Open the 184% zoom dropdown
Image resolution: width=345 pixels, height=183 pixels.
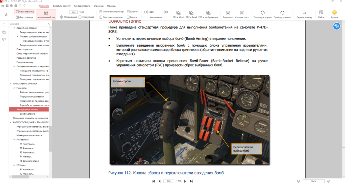[162, 12]
